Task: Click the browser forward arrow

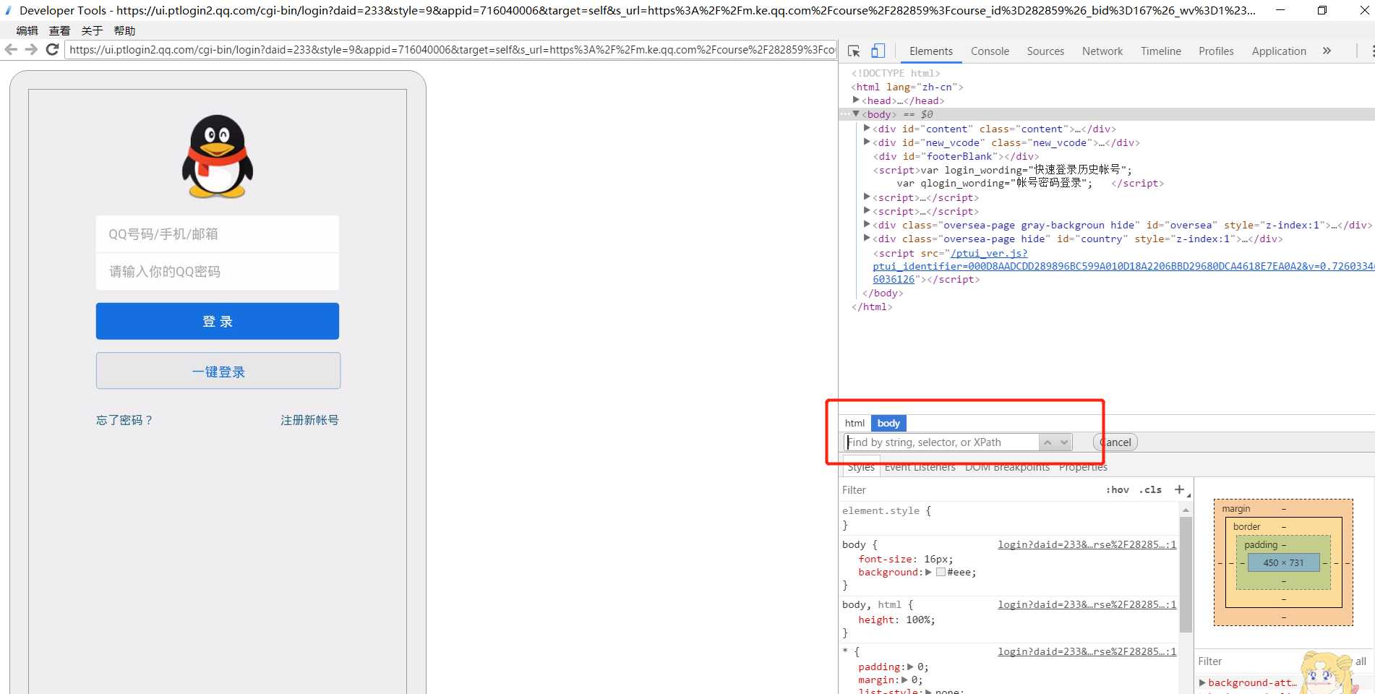Action: coord(31,49)
